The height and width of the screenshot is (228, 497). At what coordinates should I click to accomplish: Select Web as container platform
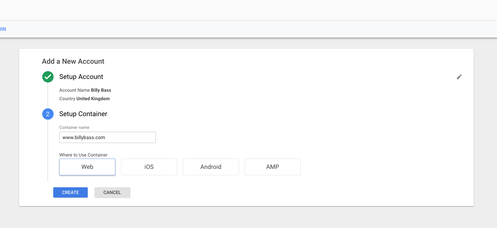[87, 167]
